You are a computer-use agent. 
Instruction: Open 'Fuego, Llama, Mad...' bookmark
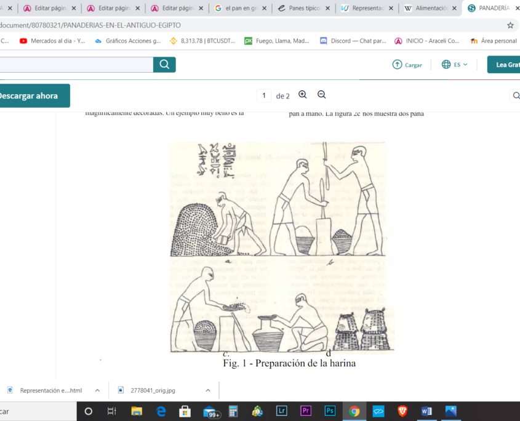coord(276,41)
